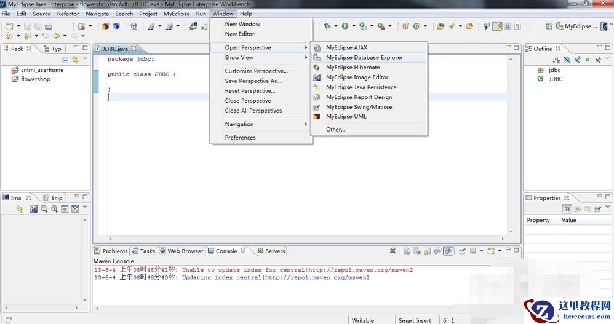614x324 pixels.
Task: Toggle Link with Editor in Package Explorer
Action: click(75, 60)
